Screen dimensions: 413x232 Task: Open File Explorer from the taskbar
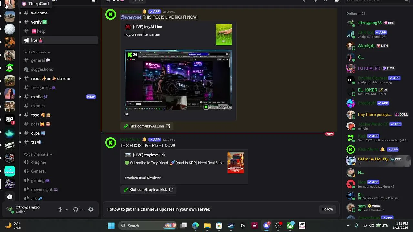point(207,226)
